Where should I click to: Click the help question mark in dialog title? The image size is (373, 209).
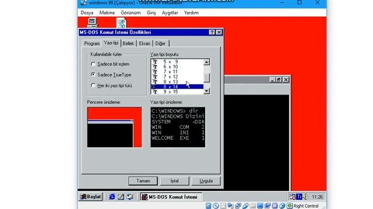pos(212,33)
